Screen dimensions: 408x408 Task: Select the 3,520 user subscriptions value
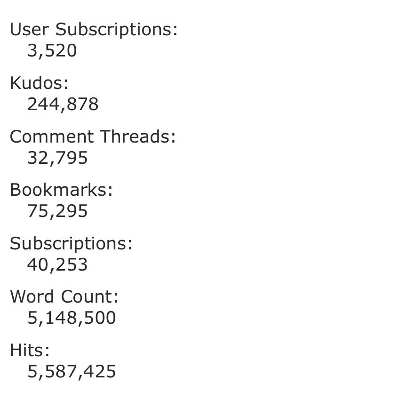(52, 51)
